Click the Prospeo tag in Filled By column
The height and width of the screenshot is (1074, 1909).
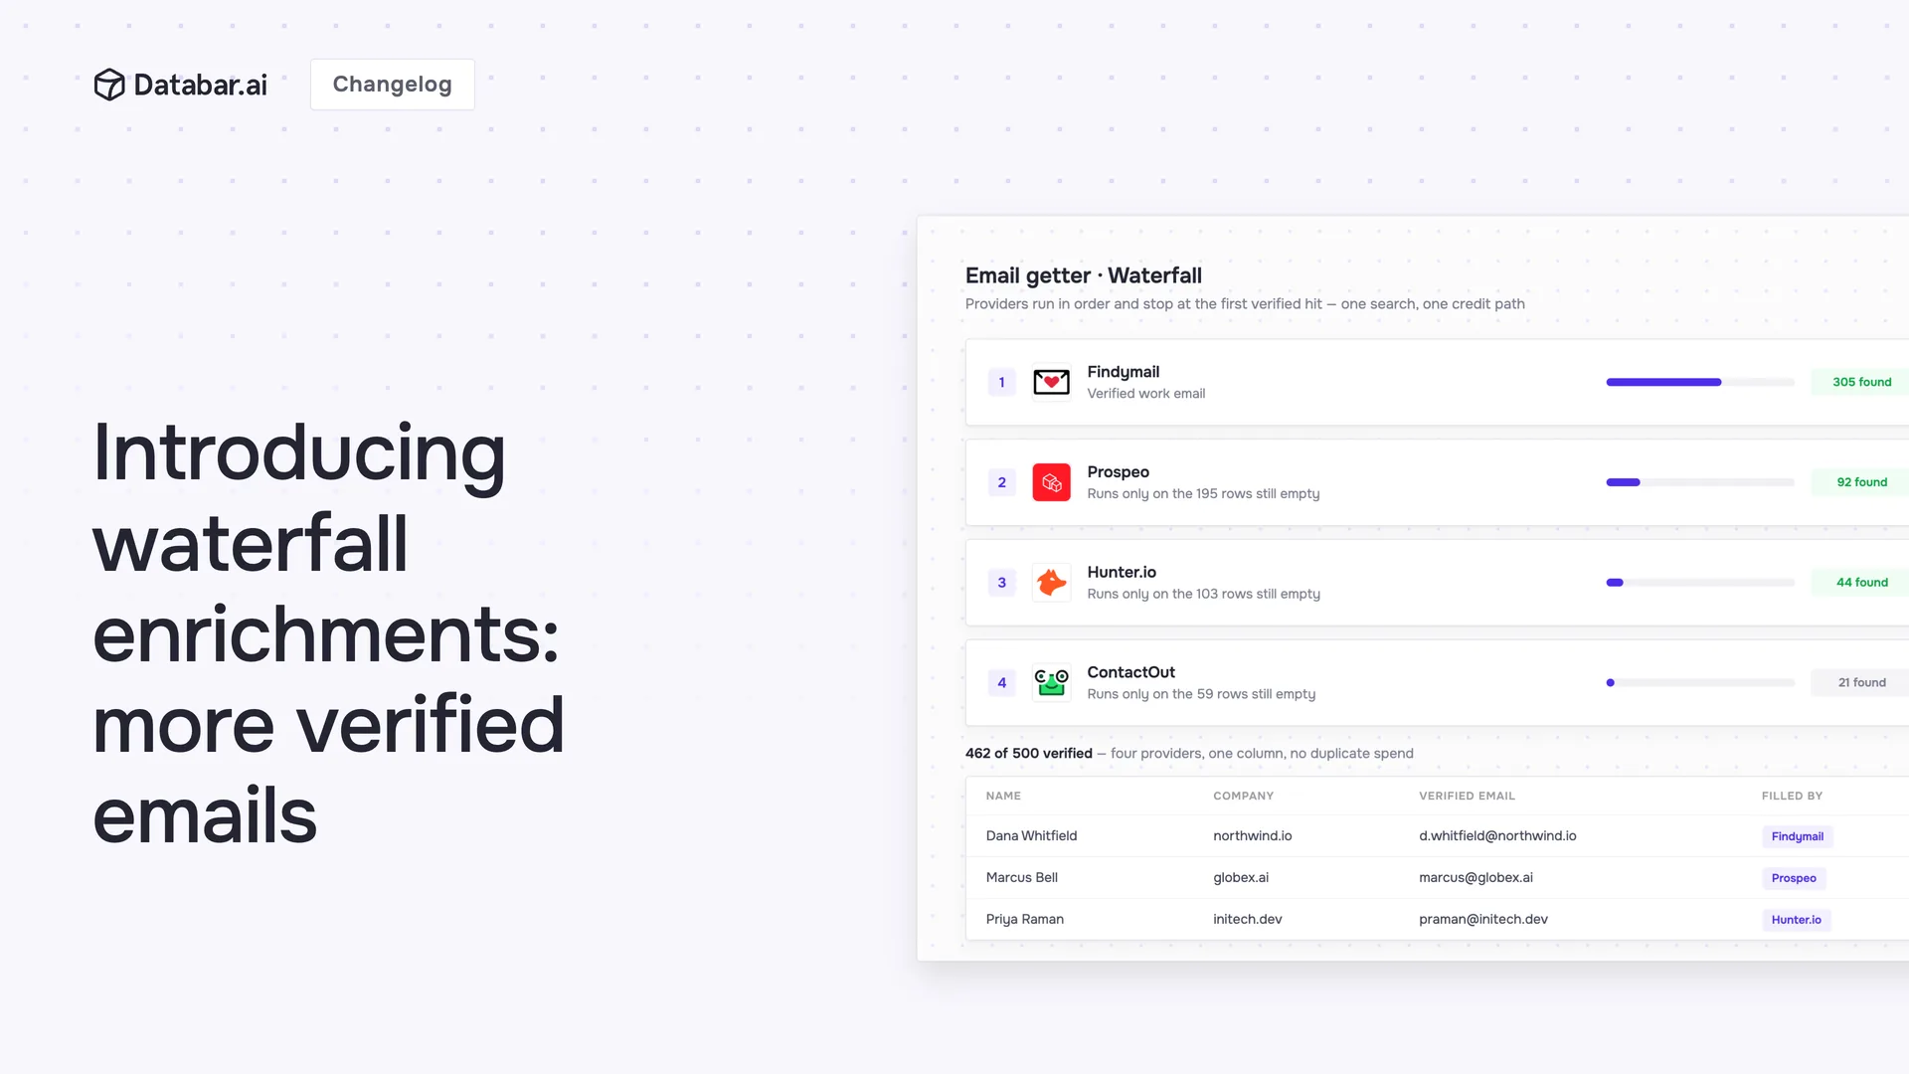coord(1794,878)
